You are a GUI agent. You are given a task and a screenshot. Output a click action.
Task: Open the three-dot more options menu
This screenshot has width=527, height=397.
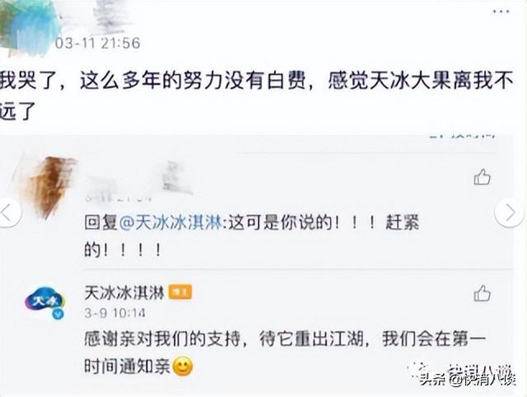pos(501,12)
